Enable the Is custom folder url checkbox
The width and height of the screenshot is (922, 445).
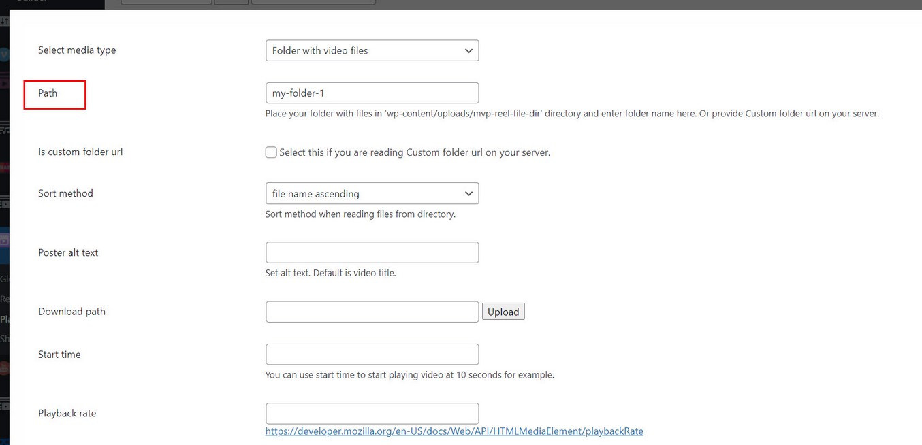(271, 152)
